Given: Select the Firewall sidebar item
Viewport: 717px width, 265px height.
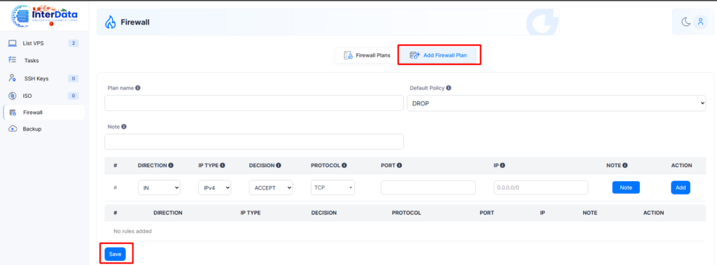Looking at the screenshot, I should coord(44,113).
